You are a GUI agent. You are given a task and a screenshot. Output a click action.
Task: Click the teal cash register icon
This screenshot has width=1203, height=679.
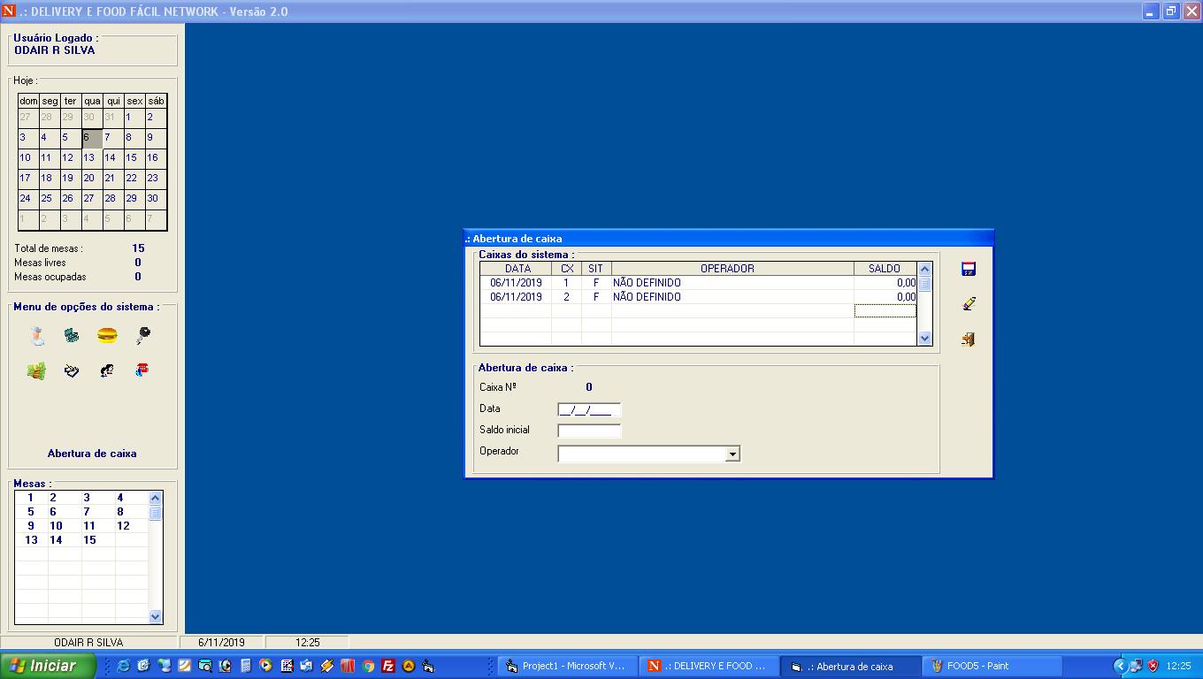[x=72, y=335]
